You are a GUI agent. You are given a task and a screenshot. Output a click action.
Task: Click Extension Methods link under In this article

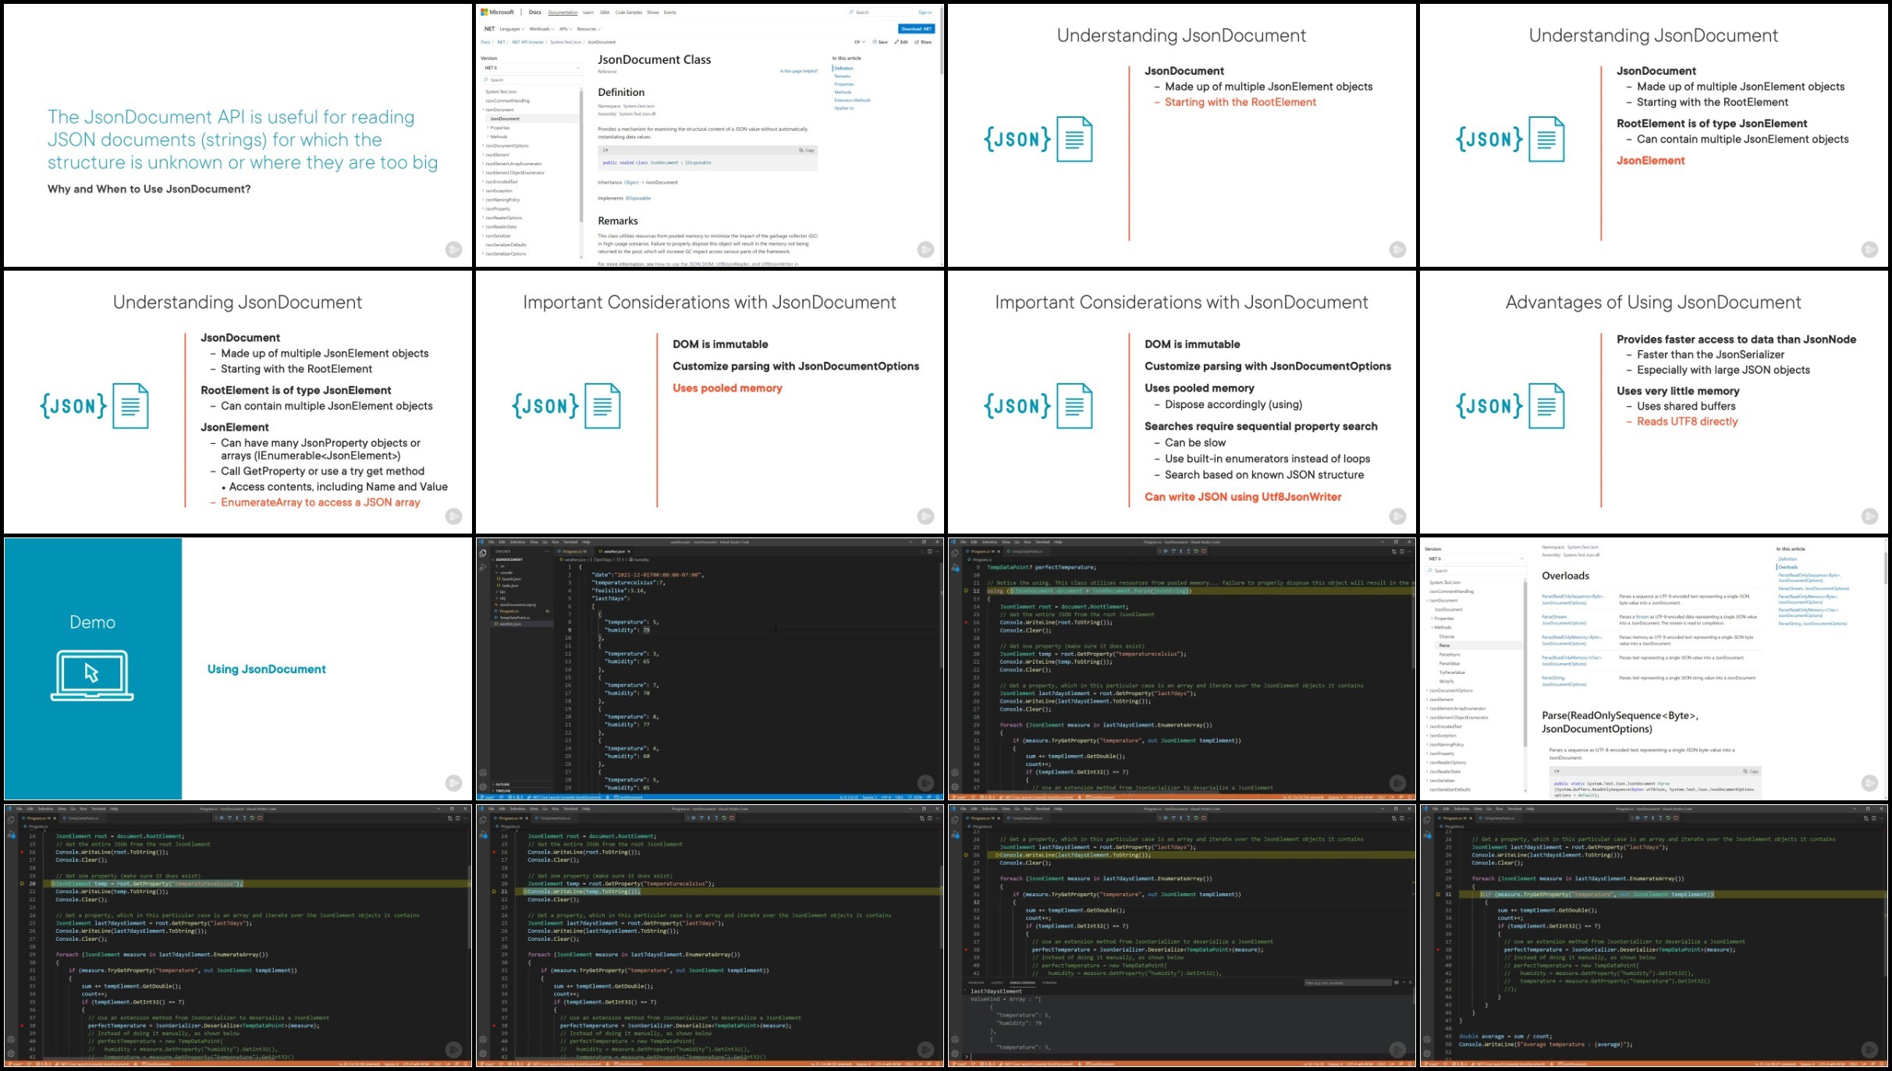852,100
